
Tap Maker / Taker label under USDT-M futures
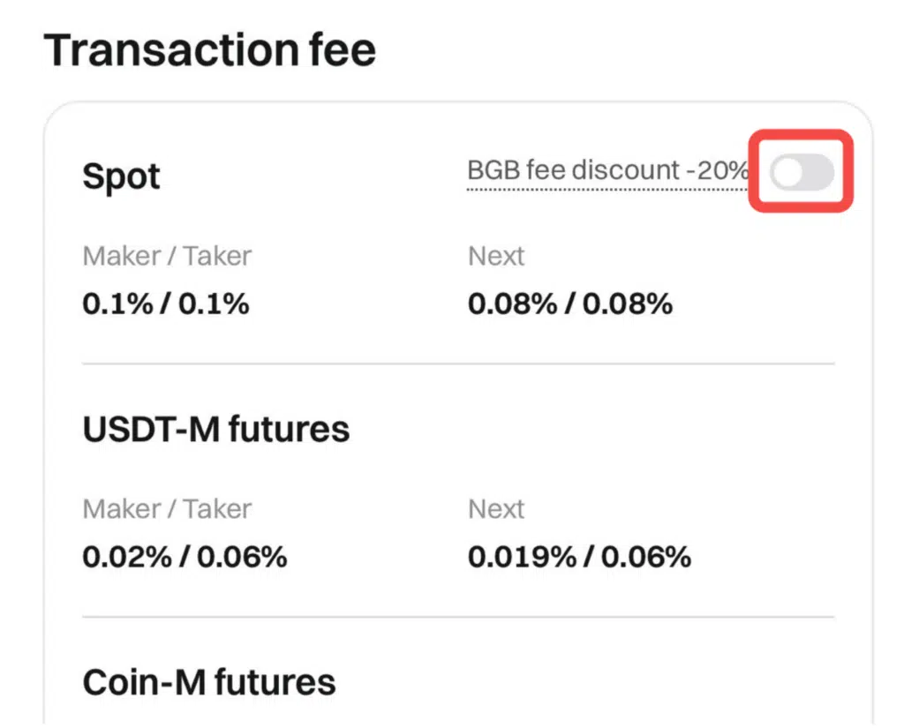167,509
